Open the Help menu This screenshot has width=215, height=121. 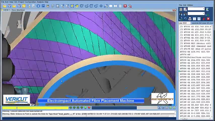pos(46,2)
